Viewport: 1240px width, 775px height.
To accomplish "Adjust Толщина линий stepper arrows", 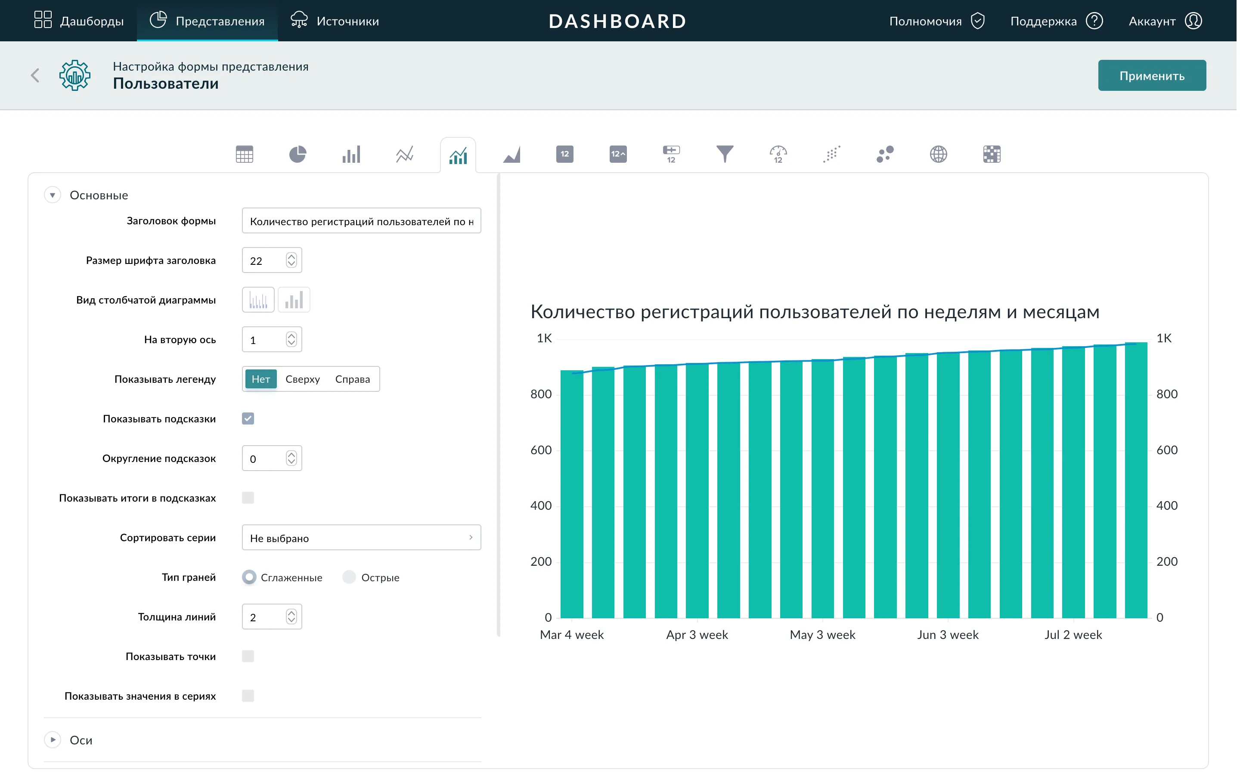I will click(291, 617).
